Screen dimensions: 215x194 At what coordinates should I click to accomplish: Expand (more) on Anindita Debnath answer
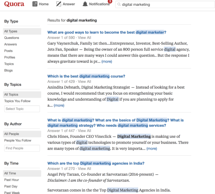pyautogui.click(x=59, y=105)
